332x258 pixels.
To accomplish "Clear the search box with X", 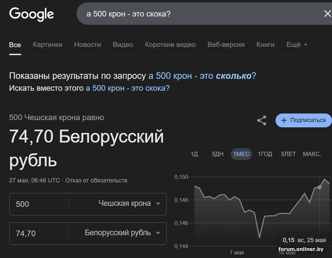I will [327, 14].
